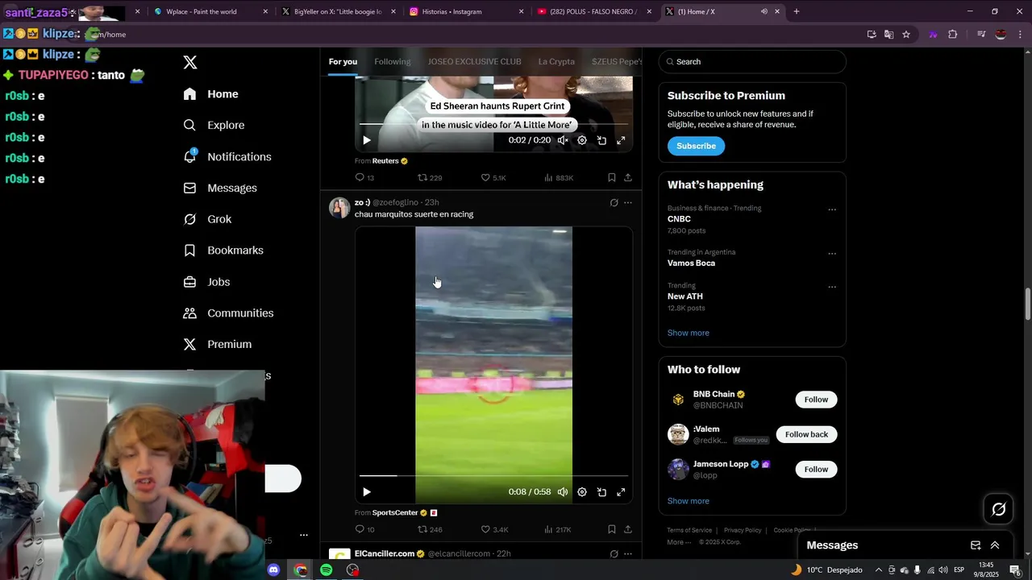This screenshot has width=1032, height=580.
Task: Expand the Messages drawer chevron
Action: pos(995,545)
